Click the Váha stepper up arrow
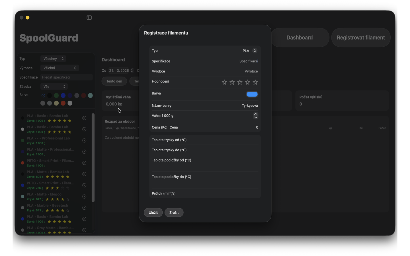This screenshot has height=256, width=410. point(256,114)
